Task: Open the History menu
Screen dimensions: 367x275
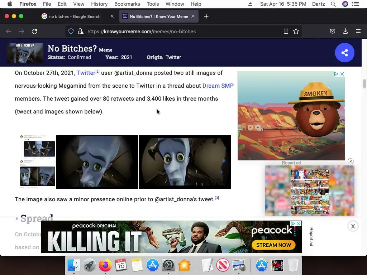Action: point(99,4)
